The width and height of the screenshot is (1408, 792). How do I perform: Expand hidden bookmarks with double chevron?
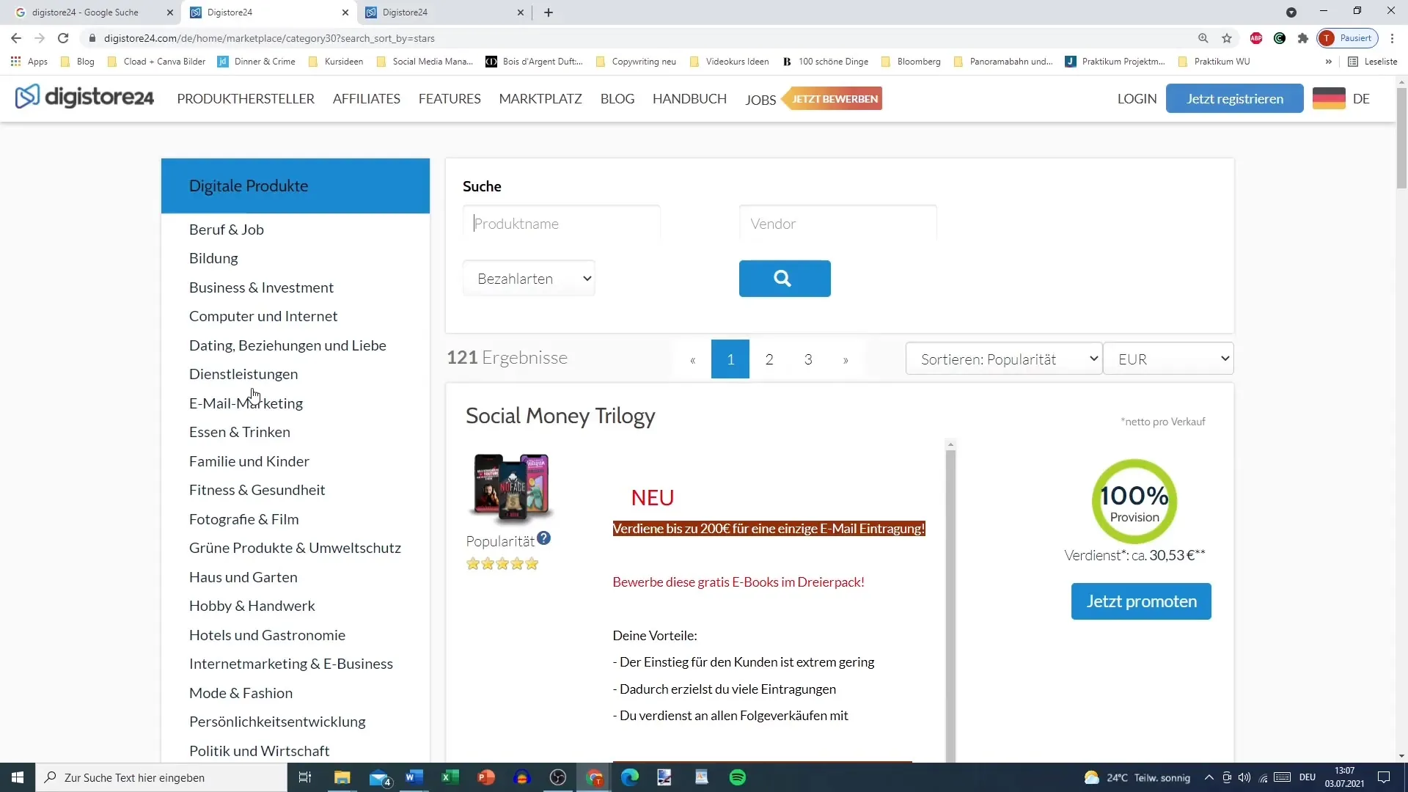click(1329, 62)
